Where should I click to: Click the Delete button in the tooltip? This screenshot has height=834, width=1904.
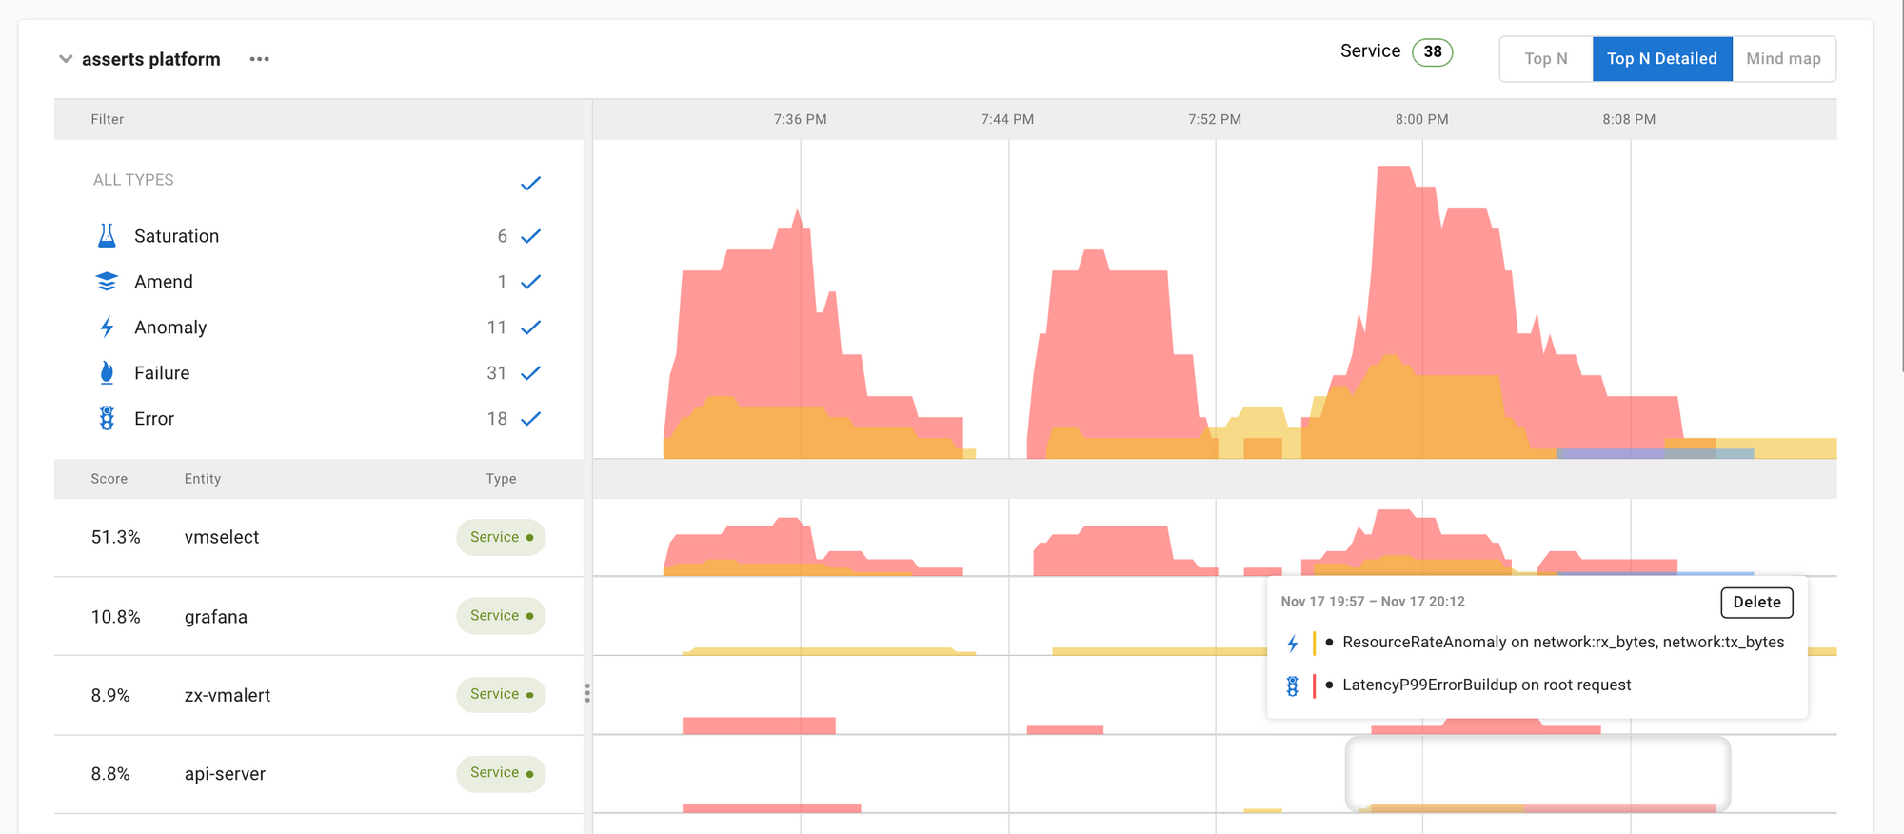pyautogui.click(x=1755, y=603)
